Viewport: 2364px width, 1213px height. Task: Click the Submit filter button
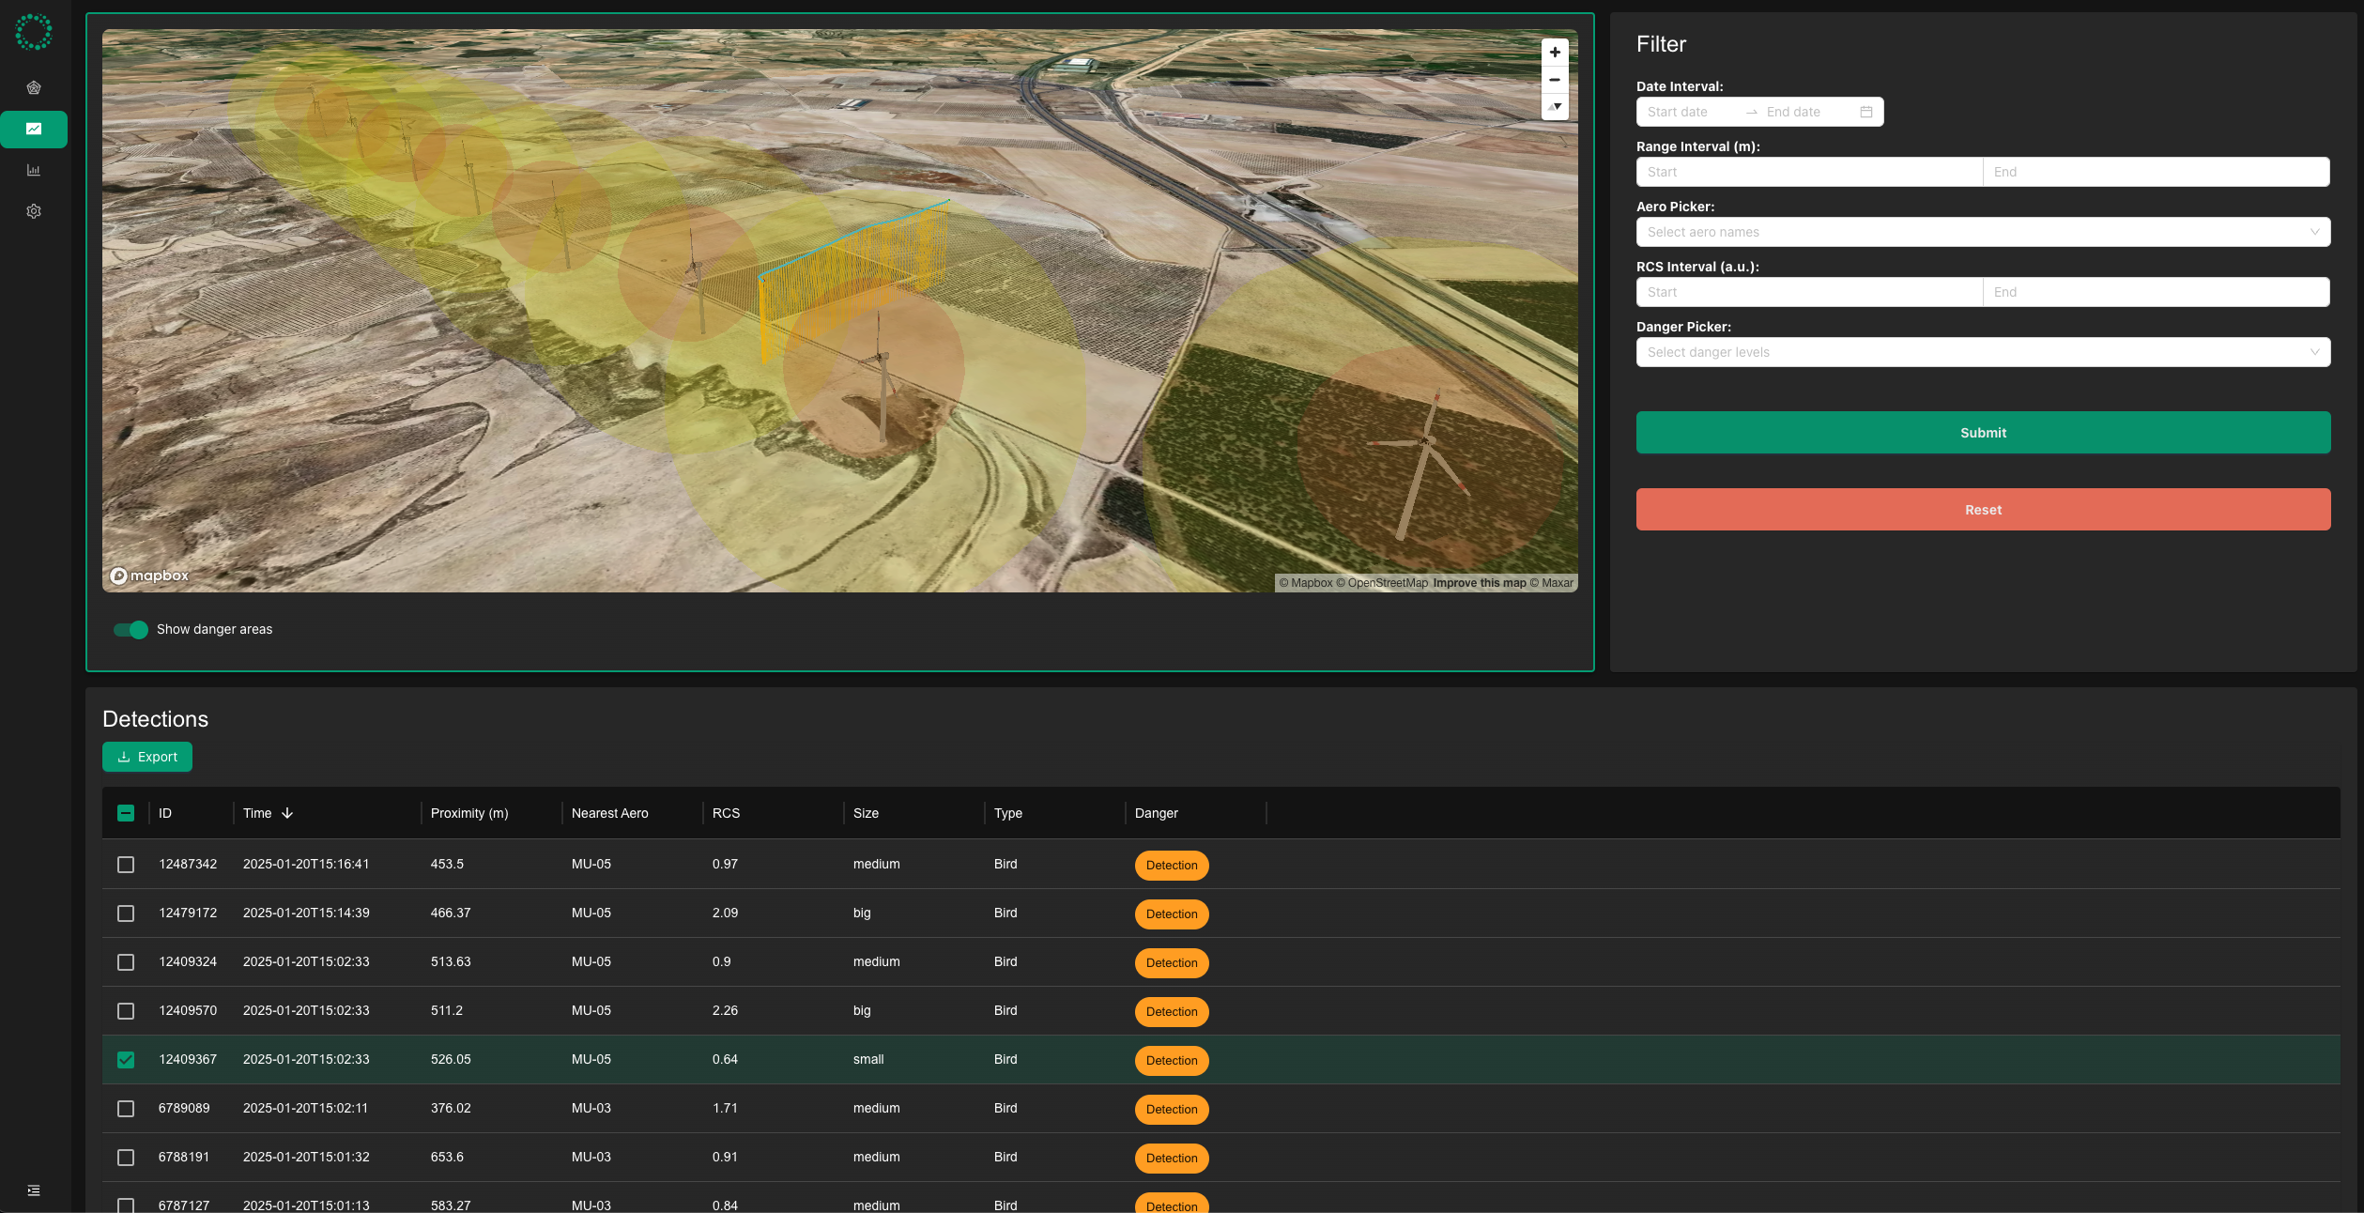click(1983, 433)
